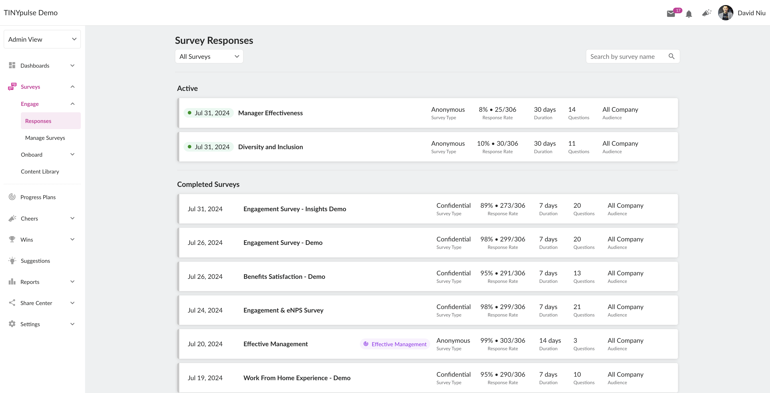Click the Effective Management purple tag
The width and height of the screenshot is (770, 393).
(x=395, y=344)
